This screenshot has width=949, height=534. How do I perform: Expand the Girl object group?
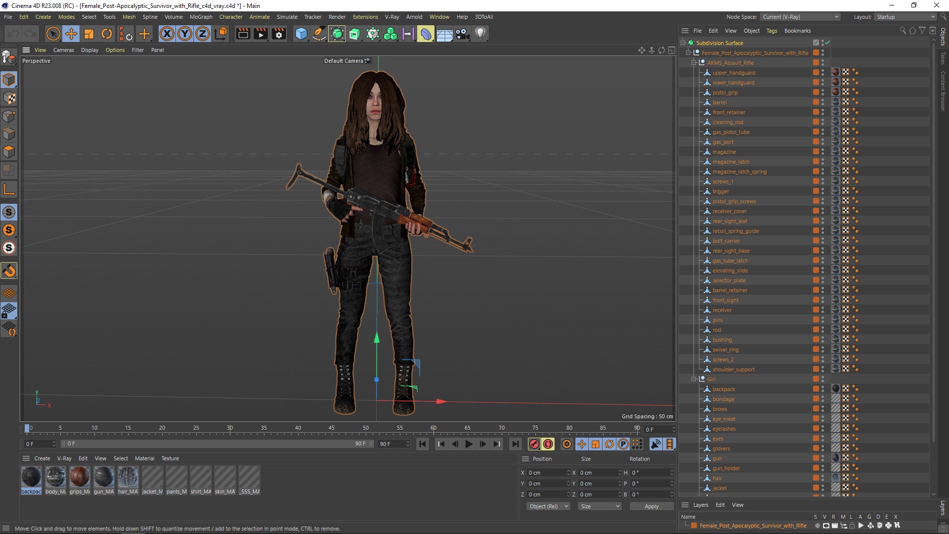coord(694,379)
